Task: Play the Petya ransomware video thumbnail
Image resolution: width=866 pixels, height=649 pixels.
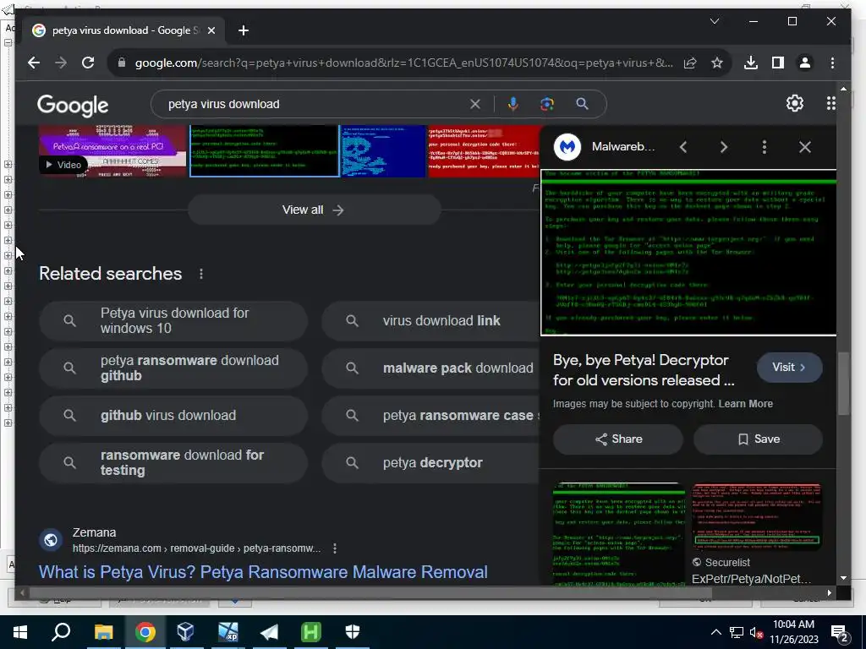Action: click(112, 150)
